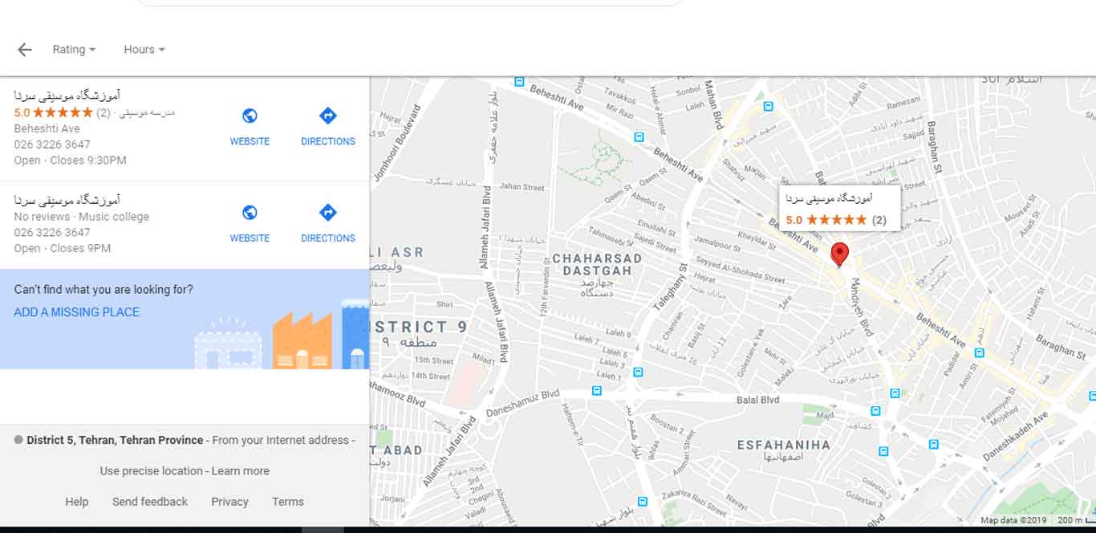Click Use precise location
Viewport: 1096px width, 533px height.
152,471
